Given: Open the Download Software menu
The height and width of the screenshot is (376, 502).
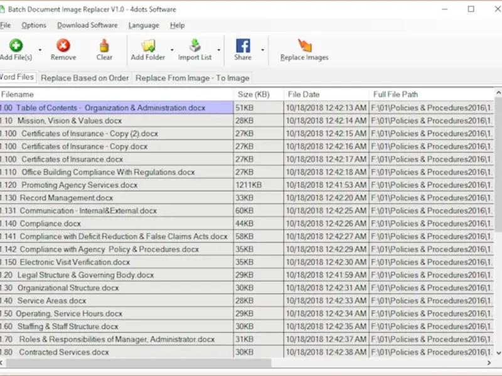Looking at the screenshot, I should [x=87, y=25].
